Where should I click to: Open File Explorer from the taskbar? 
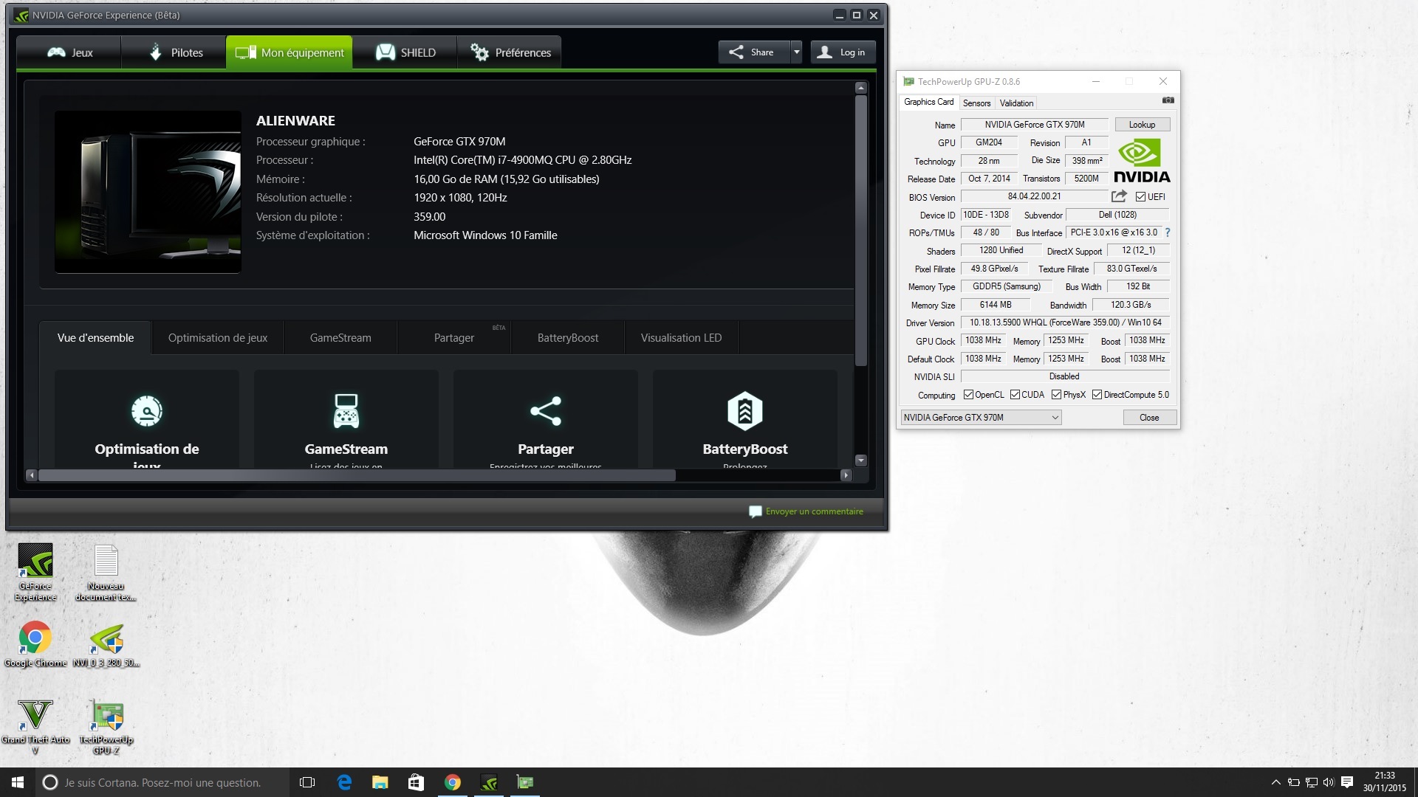380,782
